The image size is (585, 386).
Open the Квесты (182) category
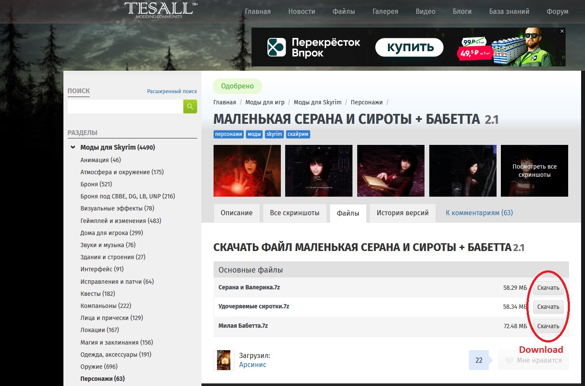coord(97,294)
